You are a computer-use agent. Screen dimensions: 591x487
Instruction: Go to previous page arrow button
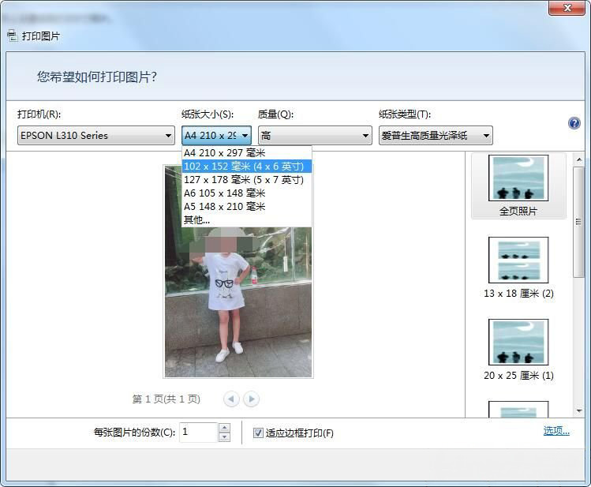(x=231, y=399)
